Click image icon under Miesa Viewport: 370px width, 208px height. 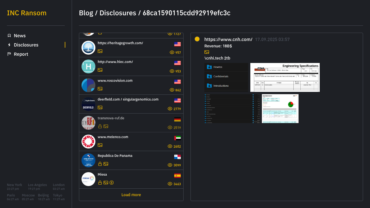pyautogui.click(x=106, y=183)
